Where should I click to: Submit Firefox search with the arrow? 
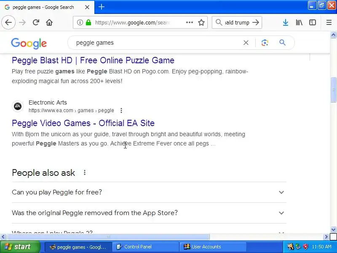tap(256, 22)
